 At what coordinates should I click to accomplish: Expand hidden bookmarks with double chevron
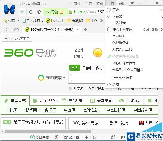coord(101,21)
